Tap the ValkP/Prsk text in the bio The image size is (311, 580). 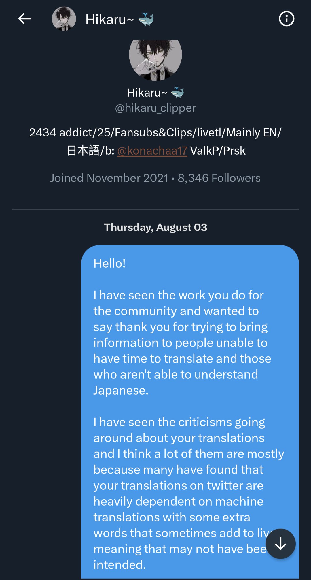coord(218,151)
